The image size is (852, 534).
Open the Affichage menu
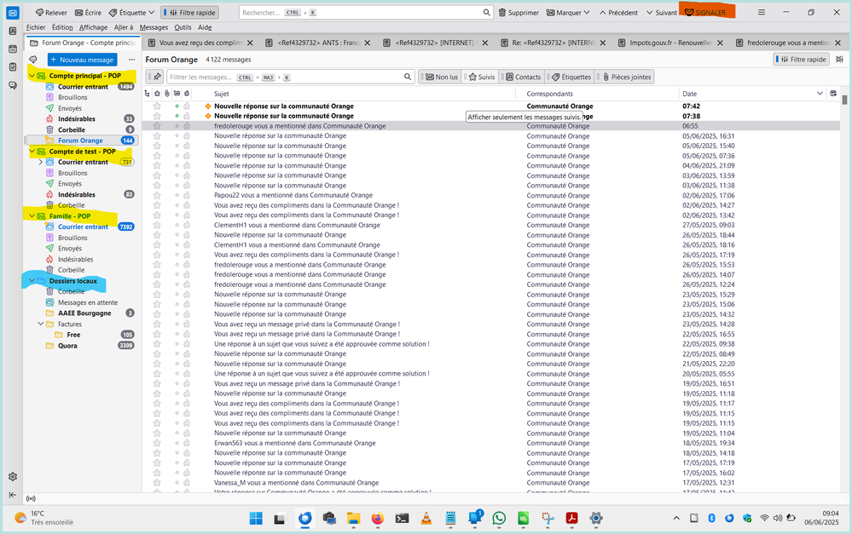click(x=93, y=27)
